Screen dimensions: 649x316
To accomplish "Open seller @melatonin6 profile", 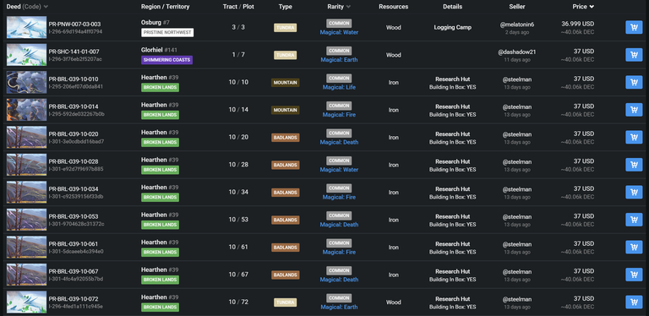I will 517,25.
